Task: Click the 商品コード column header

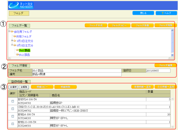Action: (x=82, y=92)
